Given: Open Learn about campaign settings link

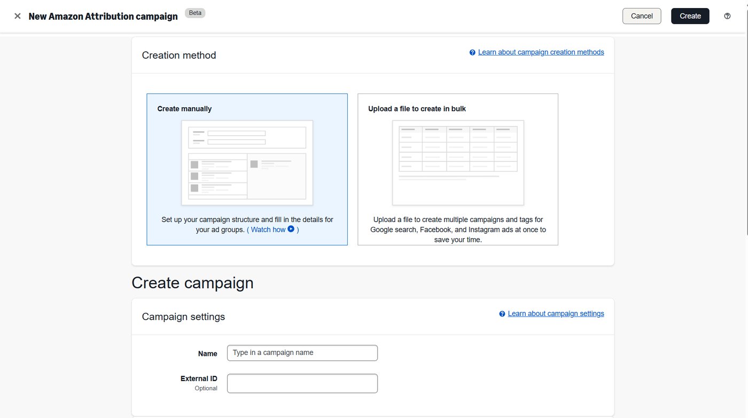Looking at the screenshot, I should (556, 314).
